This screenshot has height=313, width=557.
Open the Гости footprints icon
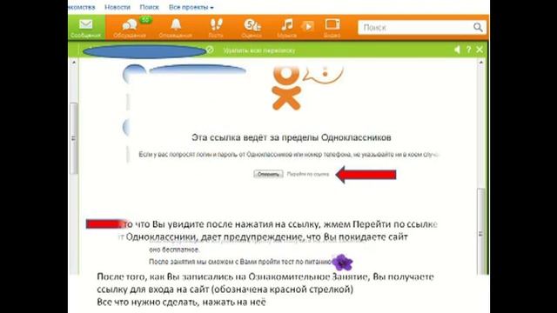coord(216,28)
